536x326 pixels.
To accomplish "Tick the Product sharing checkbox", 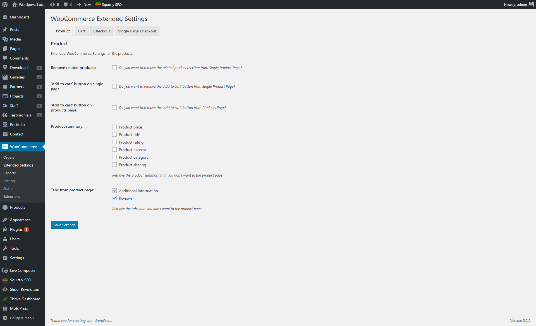I will pyautogui.click(x=114, y=165).
